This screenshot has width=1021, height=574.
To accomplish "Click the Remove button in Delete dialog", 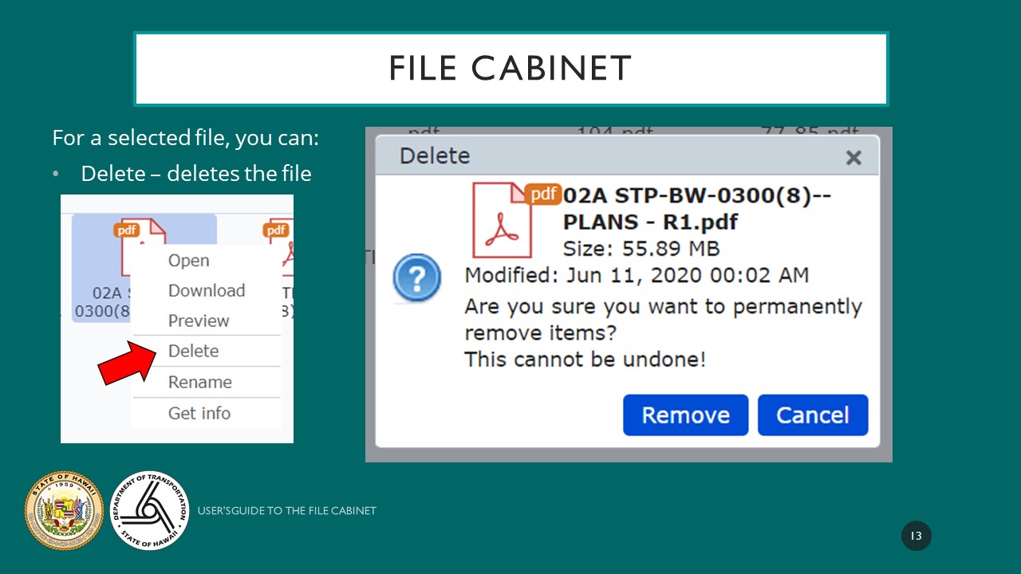I will pos(685,415).
